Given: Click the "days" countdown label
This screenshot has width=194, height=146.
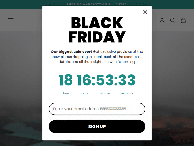Looking at the screenshot, I should (66, 93).
